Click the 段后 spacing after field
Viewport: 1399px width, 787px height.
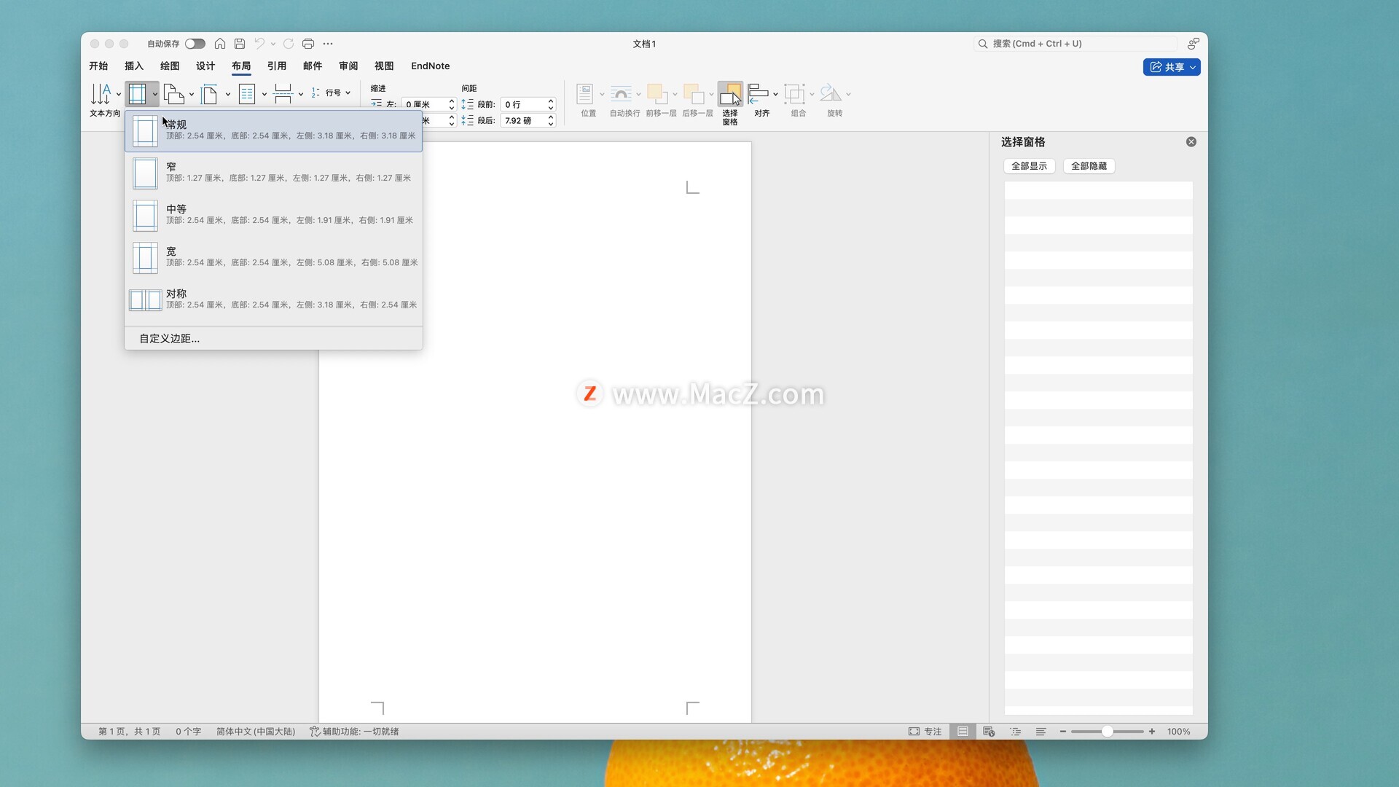[523, 120]
